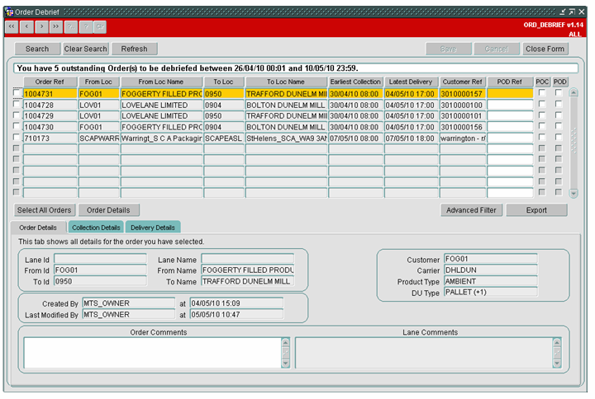Click the Product Type field AMBIENT

pos(491,281)
